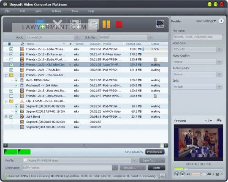Click the Preferences button
The height and width of the screenshot is (182, 228).
click(x=155, y=152)
